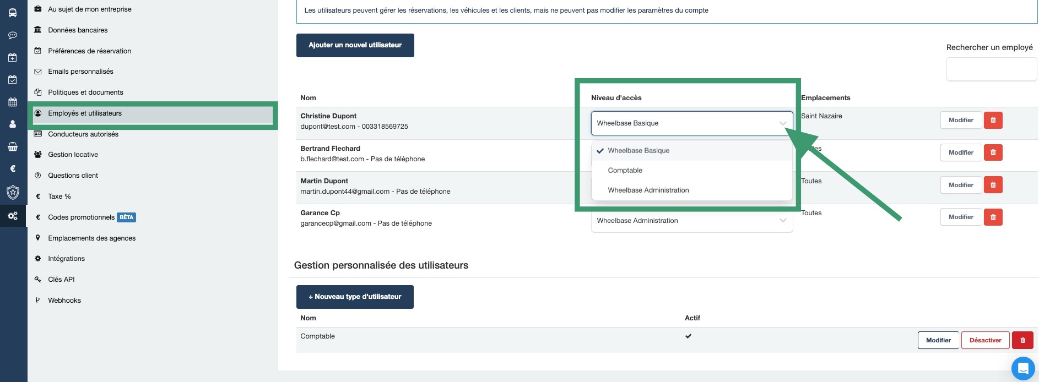Click Modifier for Garance Cp
The image size is (1039, 382).
point(961,217)
